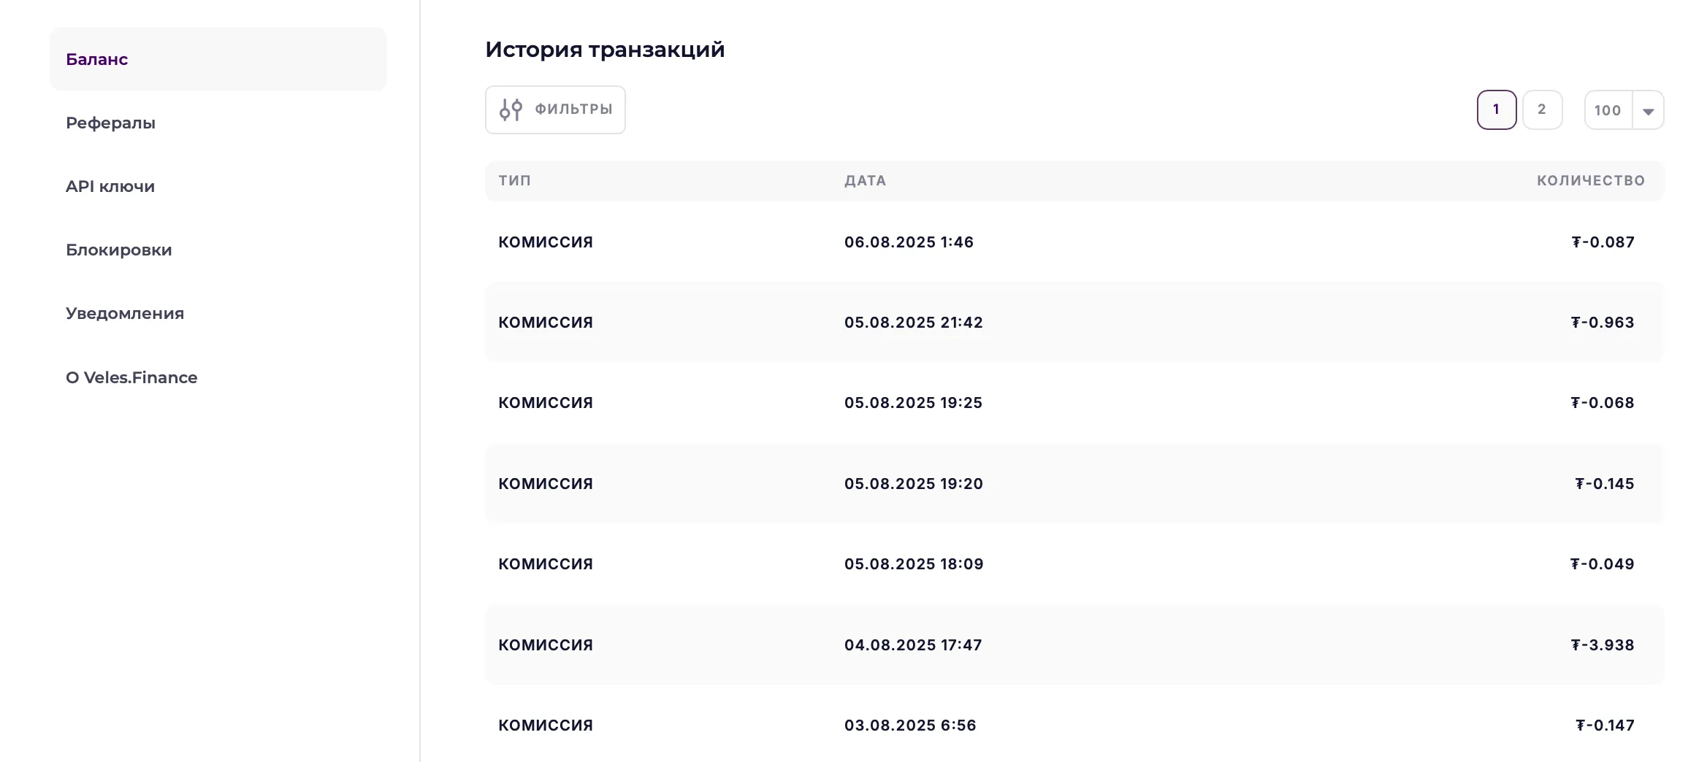Open the О Veles.Finance page
This screenshot has width=1699, height=762.
pyautogui.click(x=131, y=377)
